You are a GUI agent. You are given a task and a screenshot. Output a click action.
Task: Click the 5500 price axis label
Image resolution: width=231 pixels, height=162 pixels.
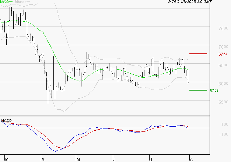pyautogui.click(x=223, y=102)
